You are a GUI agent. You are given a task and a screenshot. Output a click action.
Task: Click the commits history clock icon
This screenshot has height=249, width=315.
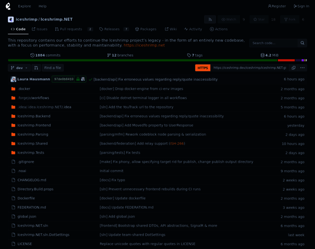click(x=32, y=55)
